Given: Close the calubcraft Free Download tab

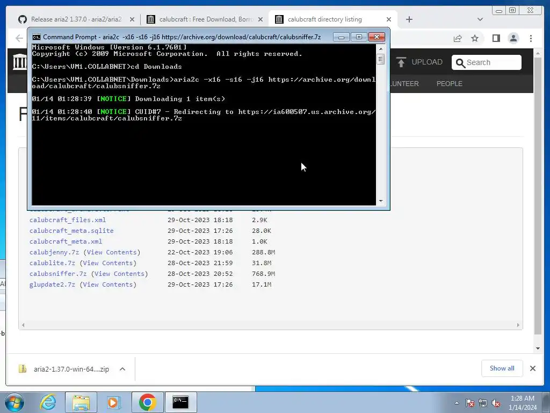Looking at the screenshot, I should click(x=260, y=20).
